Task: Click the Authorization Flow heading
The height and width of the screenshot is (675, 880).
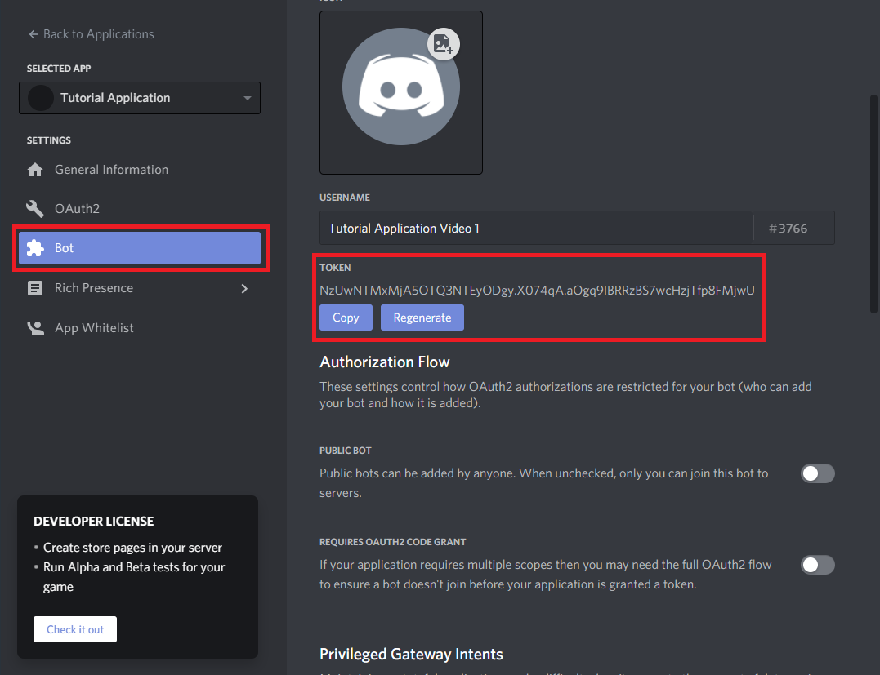Action: [385, 362]
